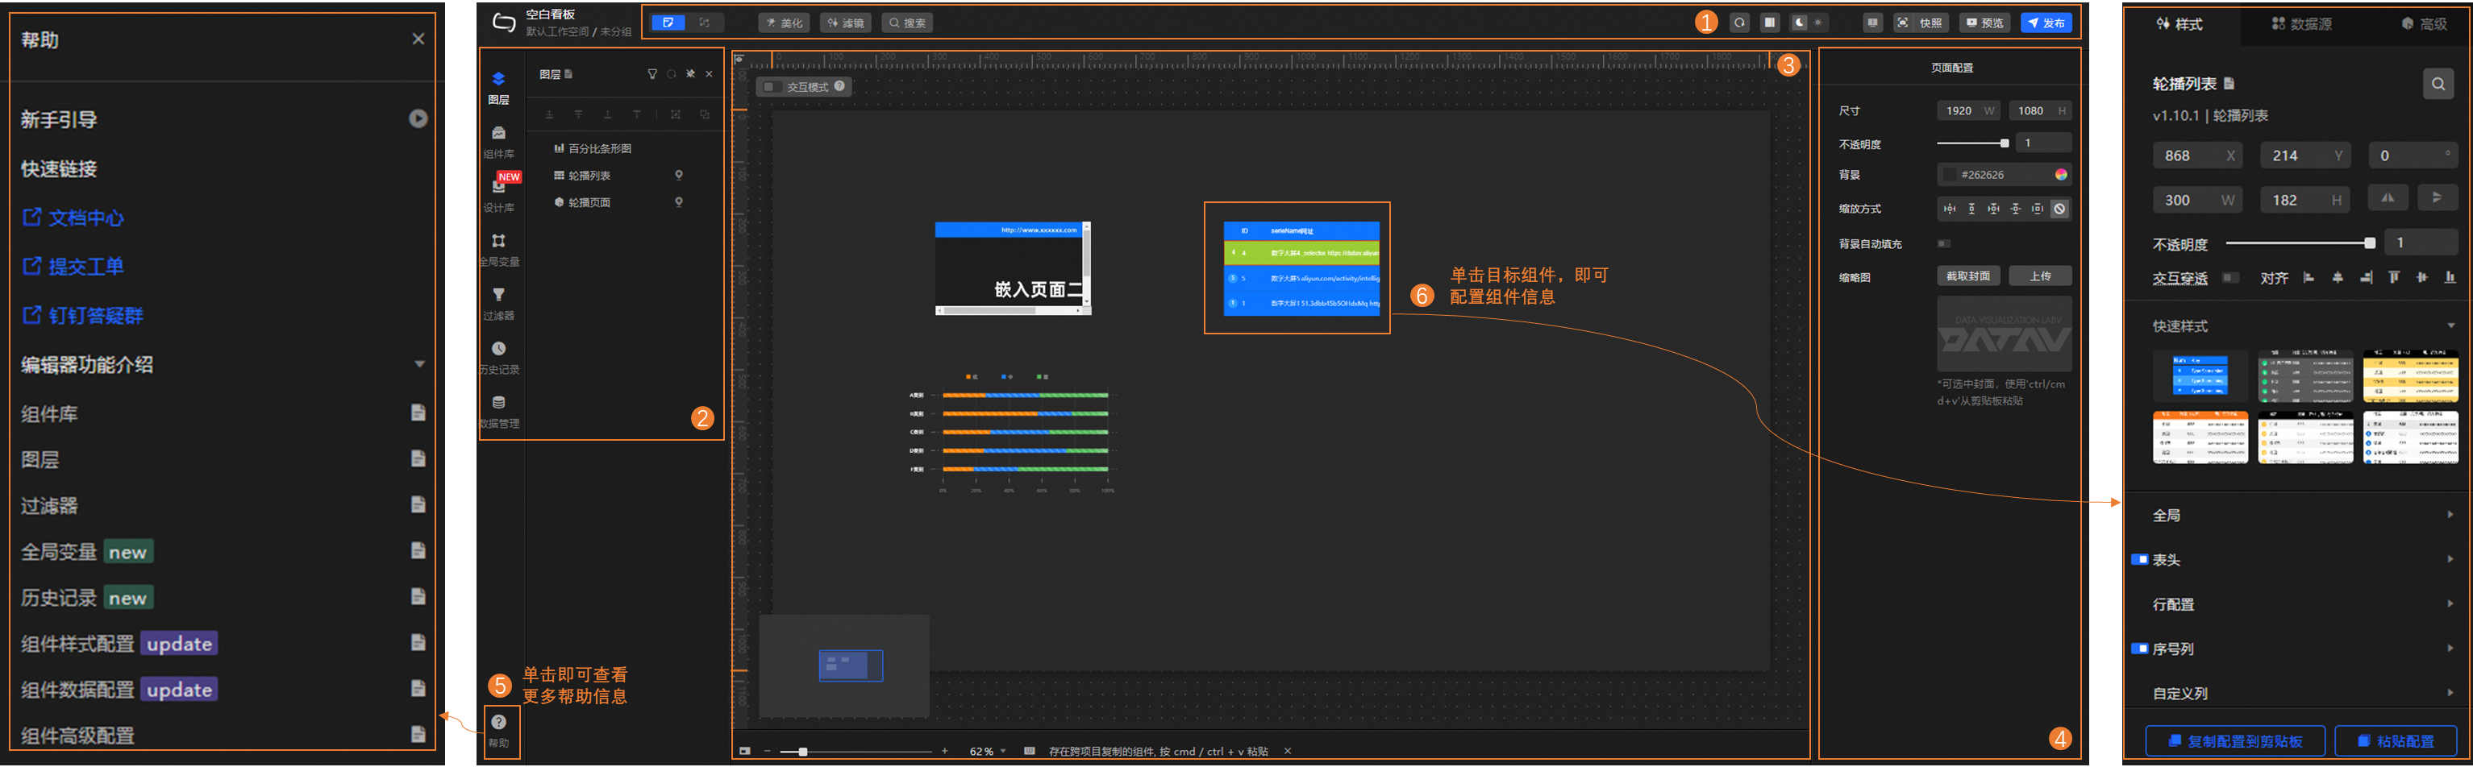Open the 历史记录 history panel

(498, 357)
